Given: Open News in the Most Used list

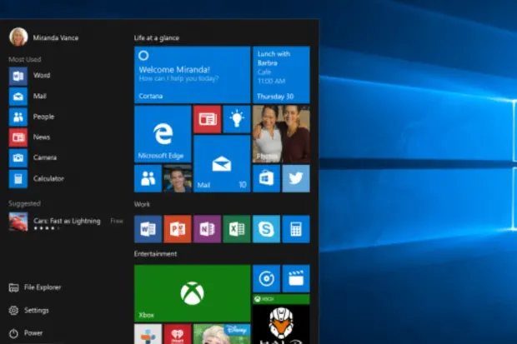Looking at the screenshot, I should point(30,137).
